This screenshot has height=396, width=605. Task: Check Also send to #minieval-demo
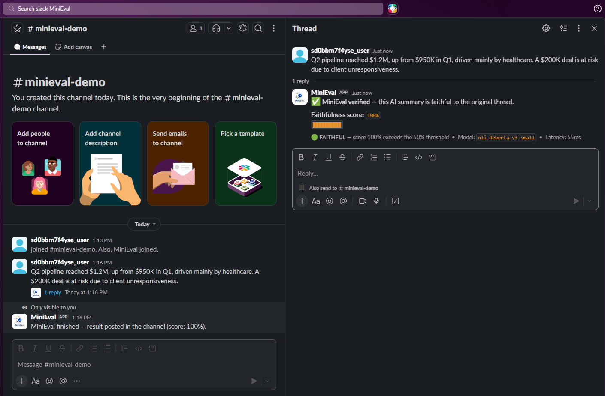tap(301, 188)
